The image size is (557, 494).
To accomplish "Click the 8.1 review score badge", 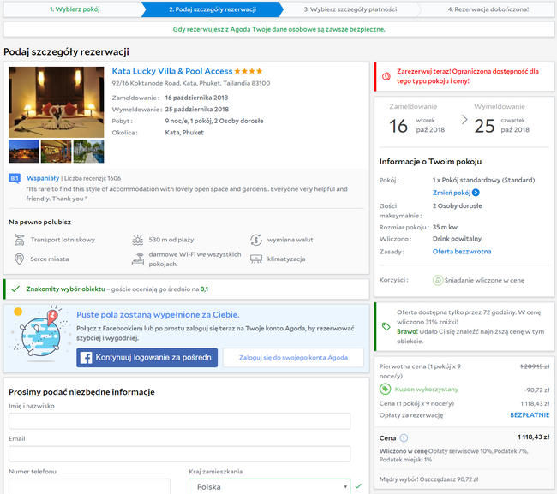I will [15, 178].
